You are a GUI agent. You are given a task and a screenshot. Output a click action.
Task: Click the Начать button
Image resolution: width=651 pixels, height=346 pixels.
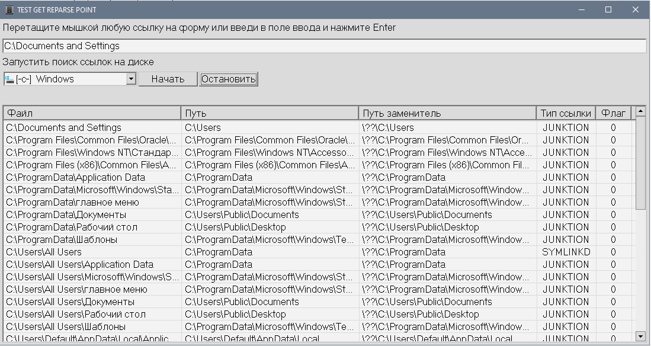point(168,79)
